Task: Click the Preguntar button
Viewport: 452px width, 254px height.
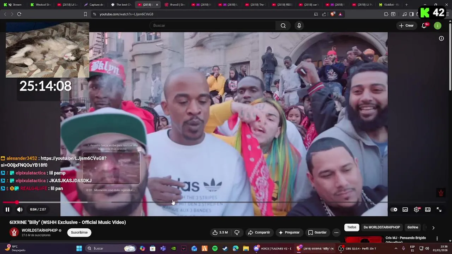Action: click(x=289, y=232)
